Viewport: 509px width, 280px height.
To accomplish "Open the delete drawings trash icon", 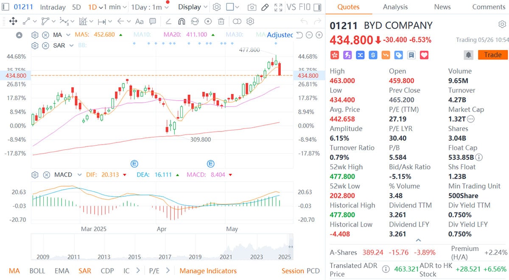I will click(x=221, y=21).
